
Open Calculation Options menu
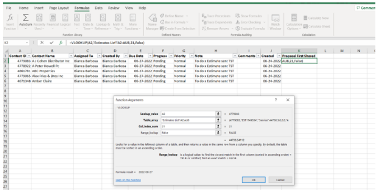coord(294,22)
